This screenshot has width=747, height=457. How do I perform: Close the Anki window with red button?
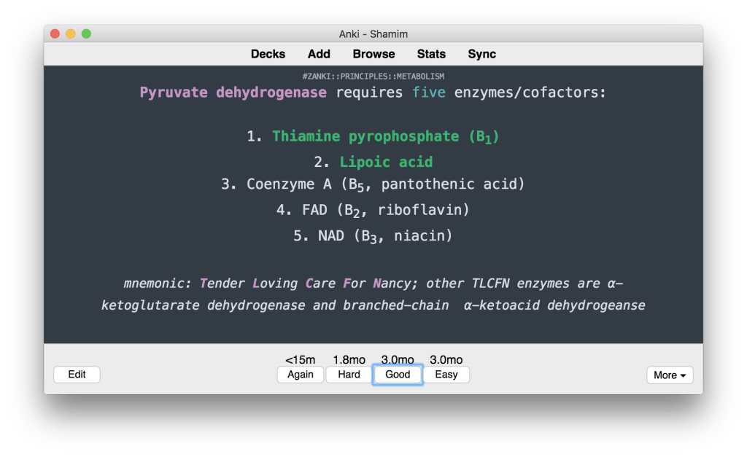[55, 34]
